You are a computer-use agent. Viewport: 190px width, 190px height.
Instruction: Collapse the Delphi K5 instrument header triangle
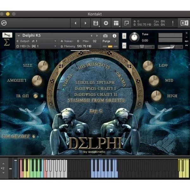[19, 36]
